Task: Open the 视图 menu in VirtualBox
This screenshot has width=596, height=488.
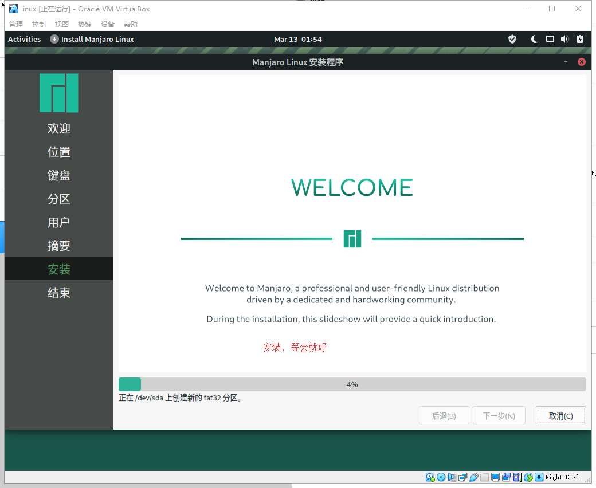Action: tap(62, 24)
